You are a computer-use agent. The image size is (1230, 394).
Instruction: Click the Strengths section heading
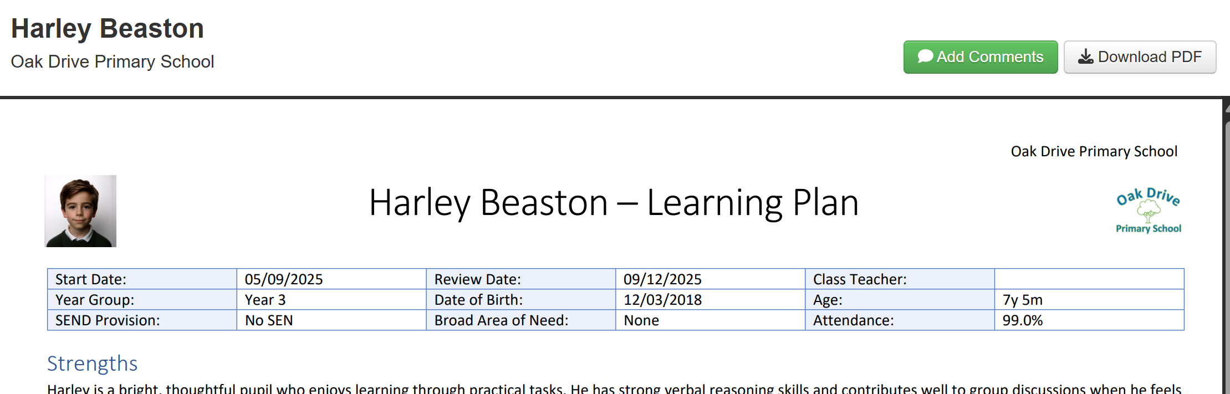[92, 364]
